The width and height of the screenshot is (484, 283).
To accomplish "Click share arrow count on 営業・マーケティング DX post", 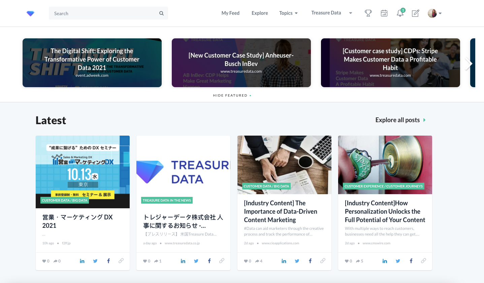I will (57, 261).
